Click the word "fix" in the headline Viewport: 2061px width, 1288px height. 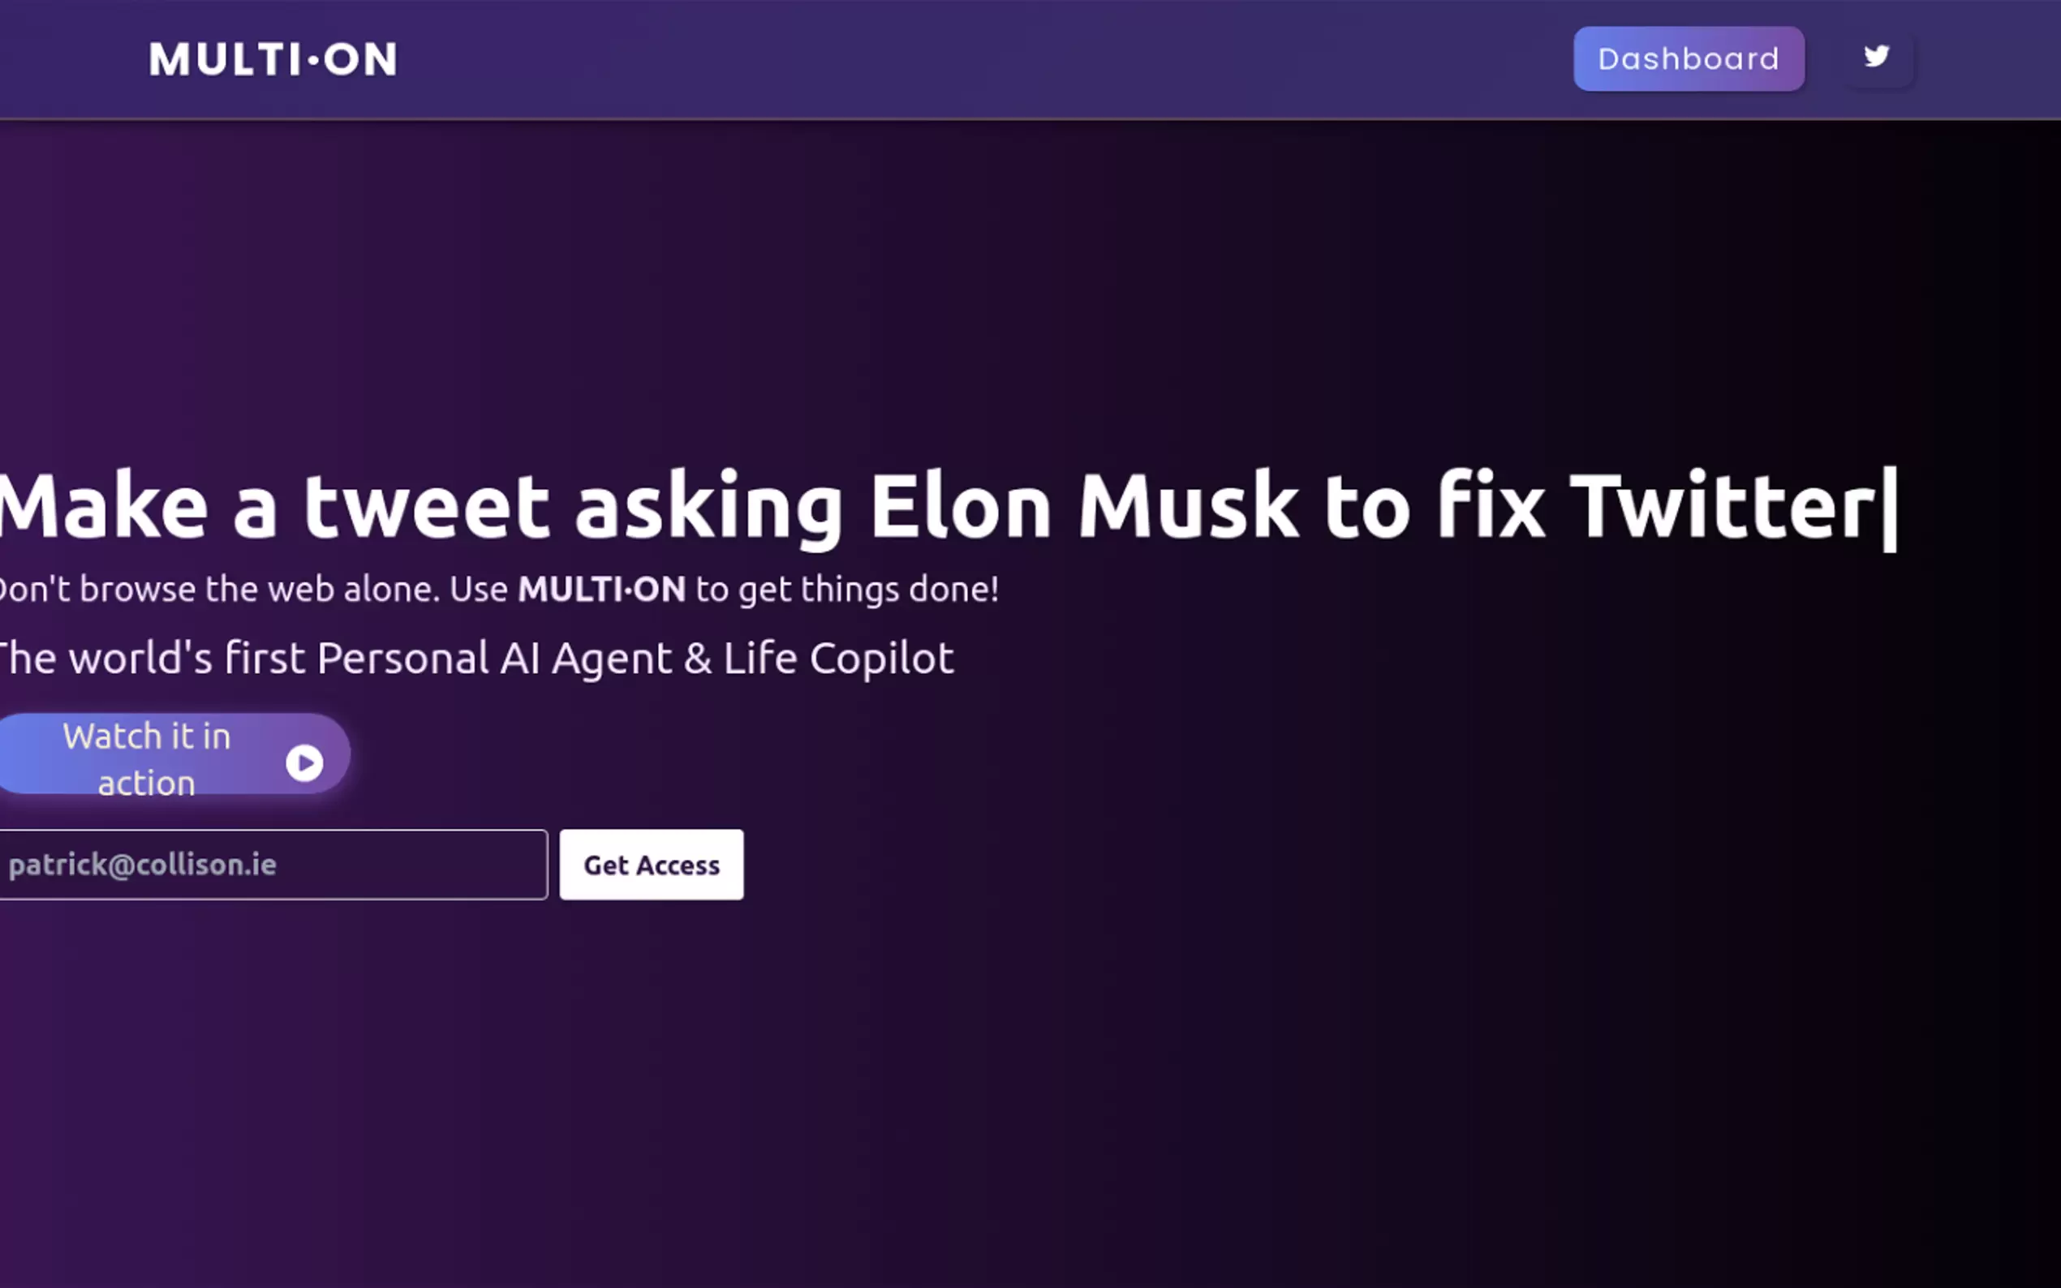pyautogui.click(x=1490, y=507)
